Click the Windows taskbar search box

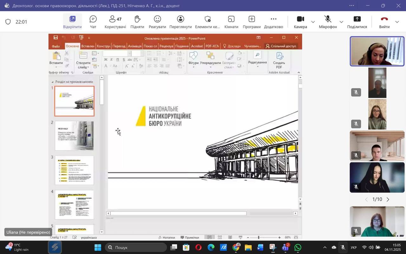[136, 247]
